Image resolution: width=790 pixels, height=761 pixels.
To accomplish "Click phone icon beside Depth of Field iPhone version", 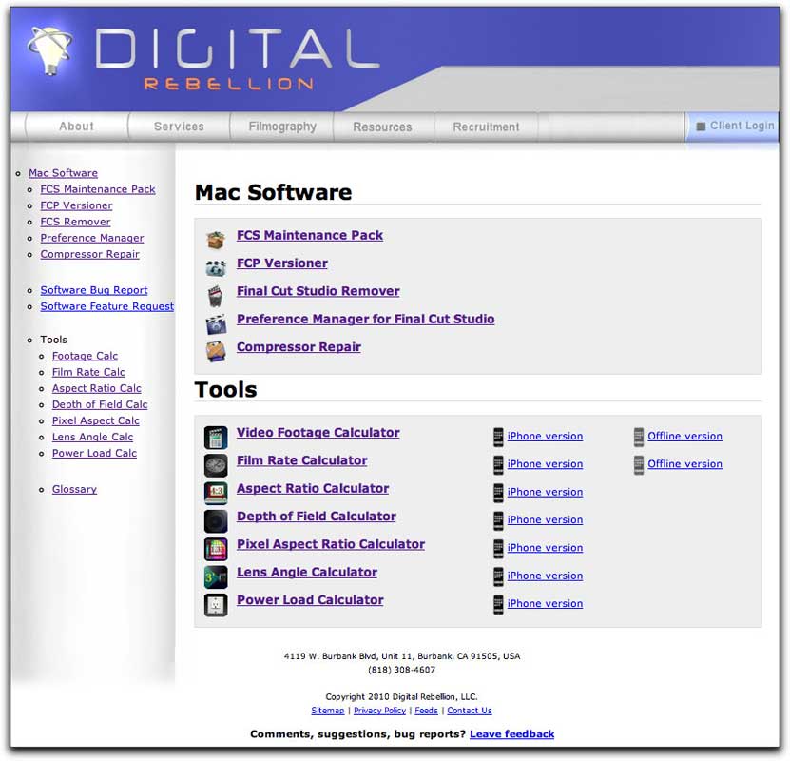I will tap(498, 520).
